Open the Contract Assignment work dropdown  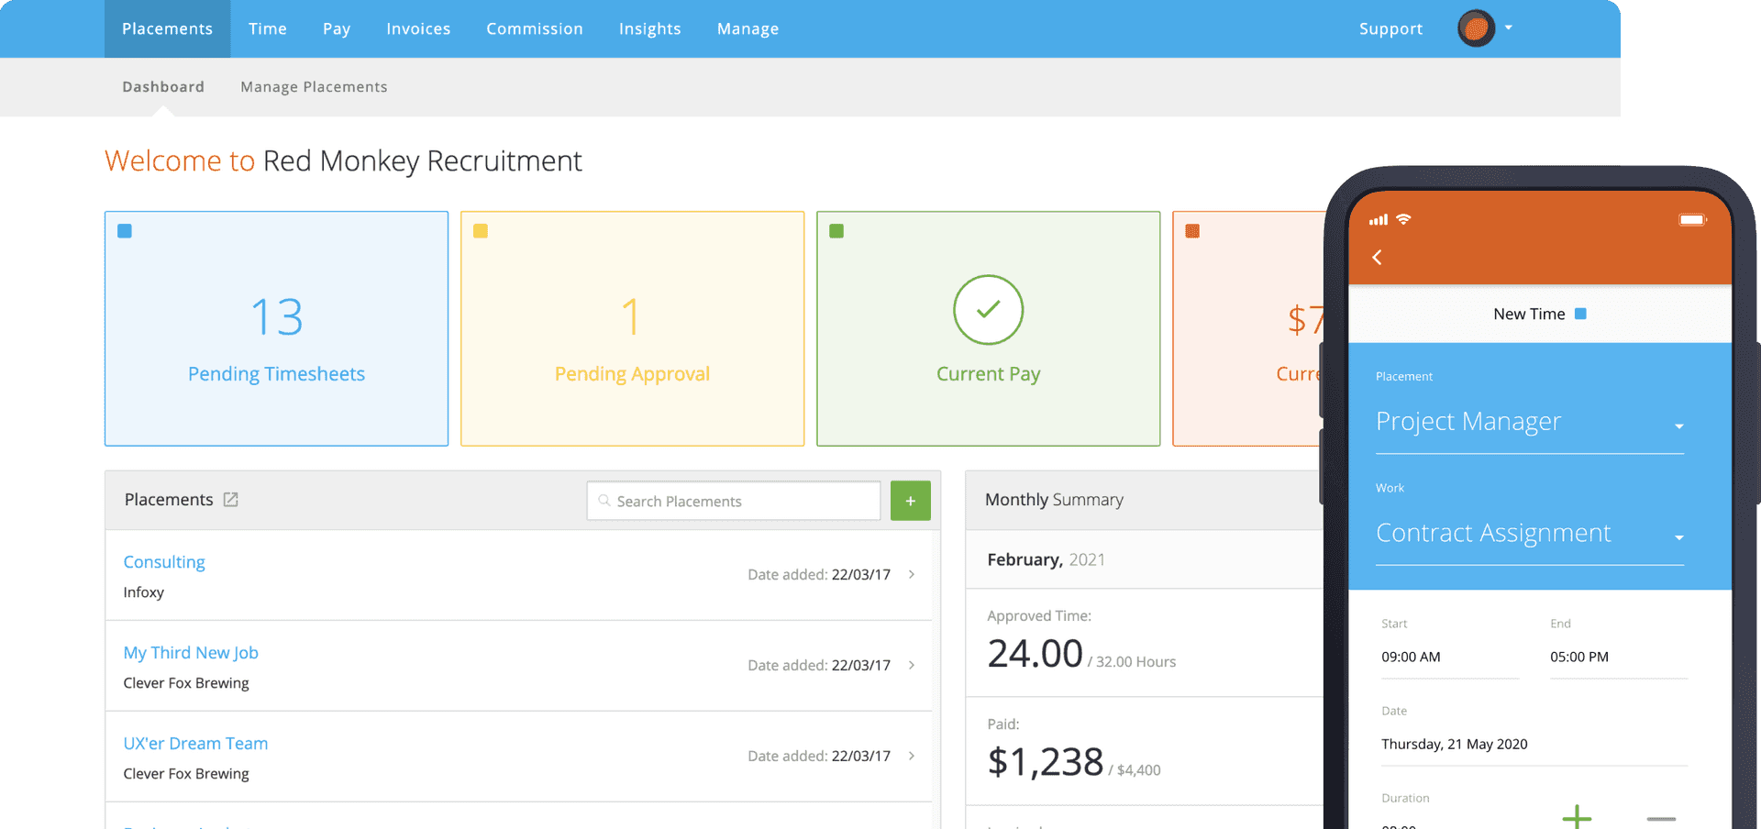[1680, 537]
